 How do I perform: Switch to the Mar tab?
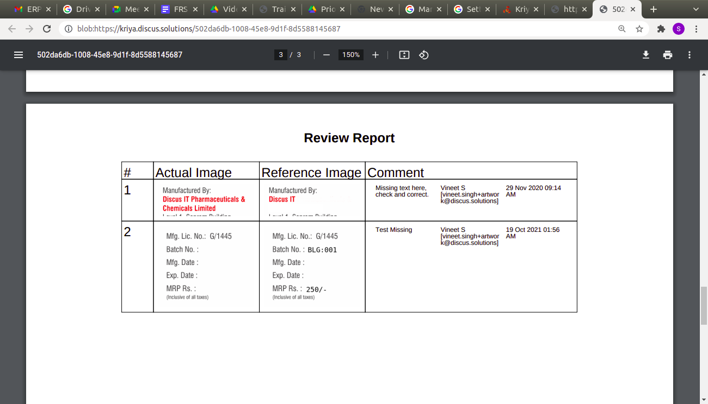tap(424, 9)
